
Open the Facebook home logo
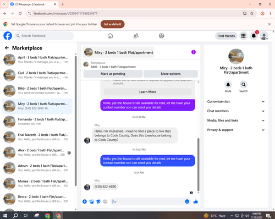pyautogui.click(x=8, y=36)
